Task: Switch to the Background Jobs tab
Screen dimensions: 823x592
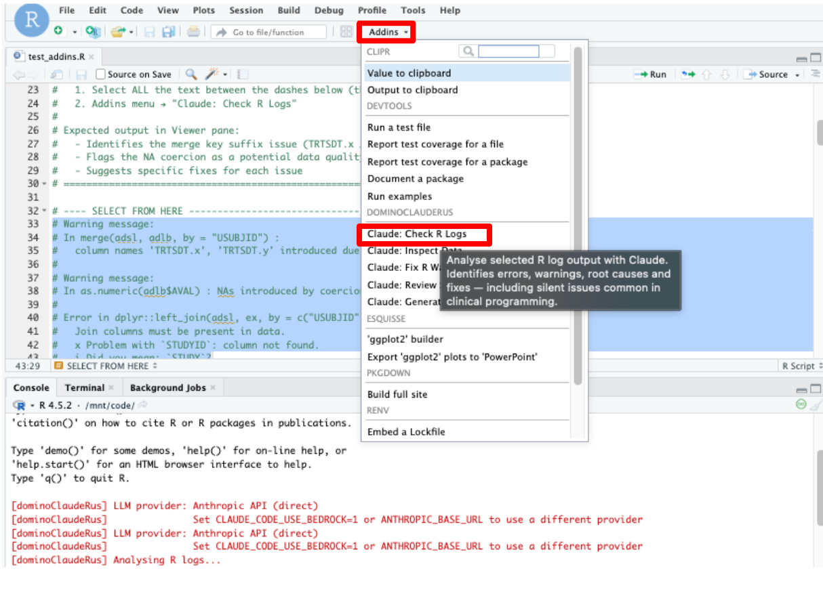Action: coord(167,387)
